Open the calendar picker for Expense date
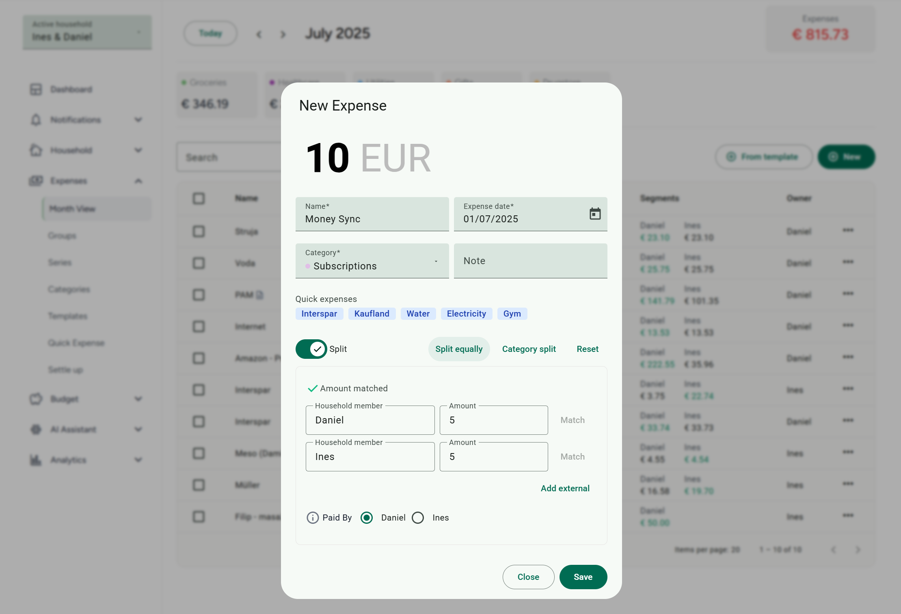 tap(595, 214)
